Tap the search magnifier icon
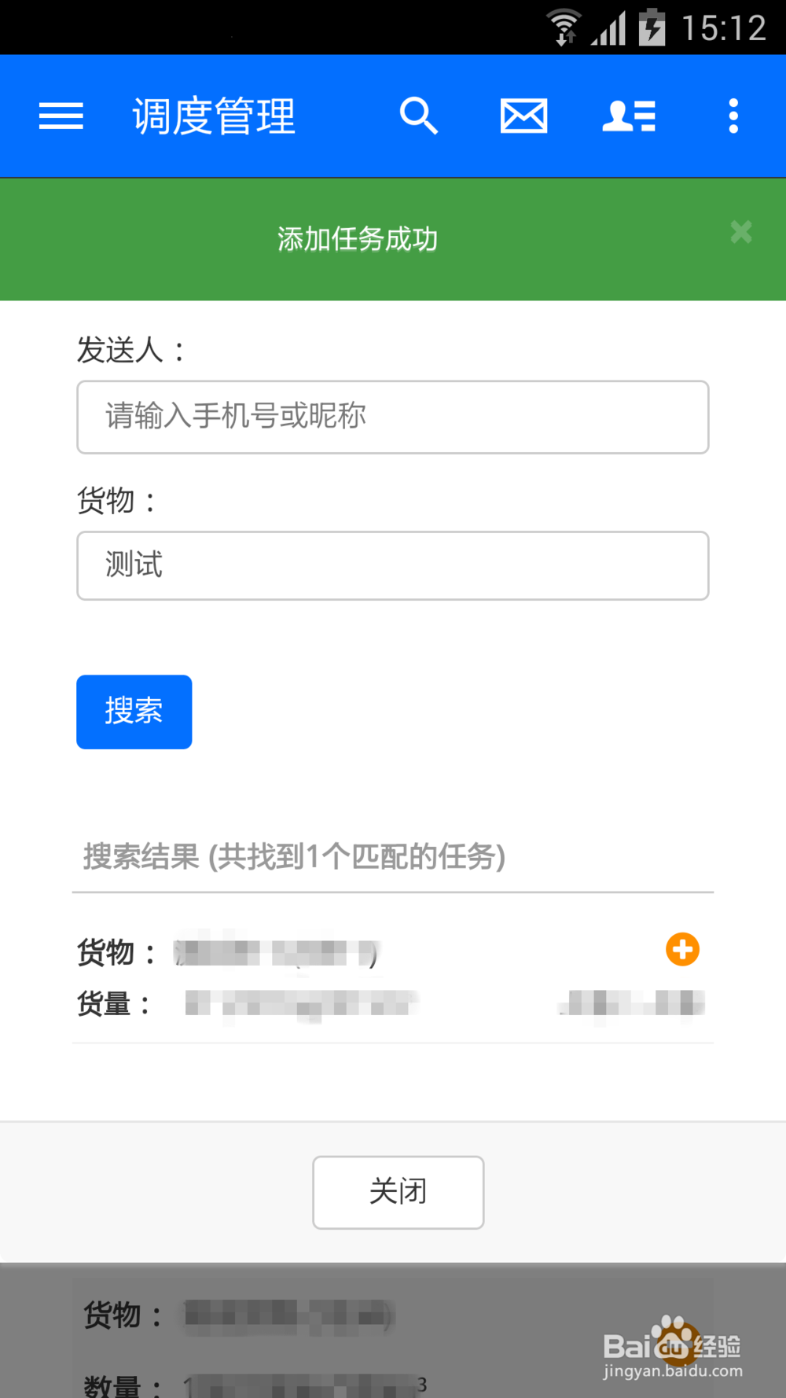This screenshot has width=786, height=1398. point(419,116)
